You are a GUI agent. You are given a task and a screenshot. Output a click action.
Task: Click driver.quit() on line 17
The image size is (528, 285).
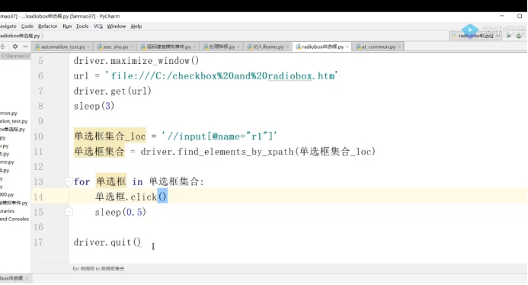tap(107, 242)
